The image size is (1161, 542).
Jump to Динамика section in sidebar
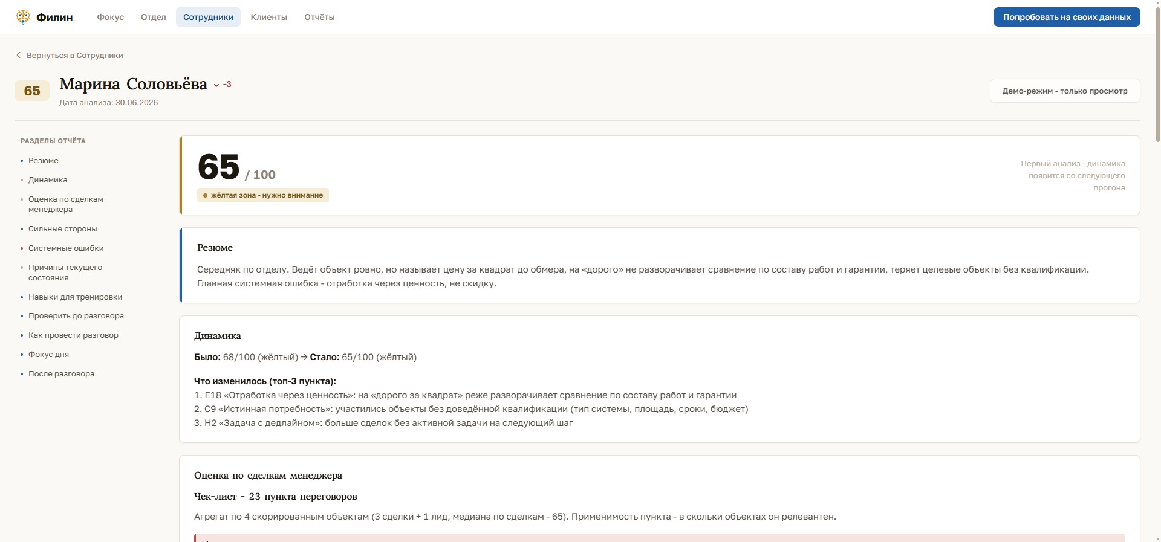click(x=48, y=180)
